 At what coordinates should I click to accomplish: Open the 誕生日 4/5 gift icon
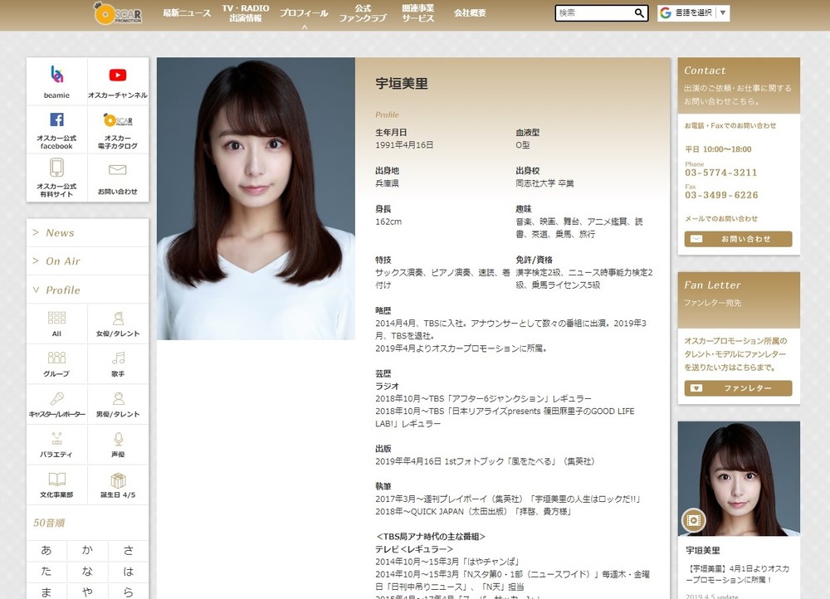tap(118, 481)
